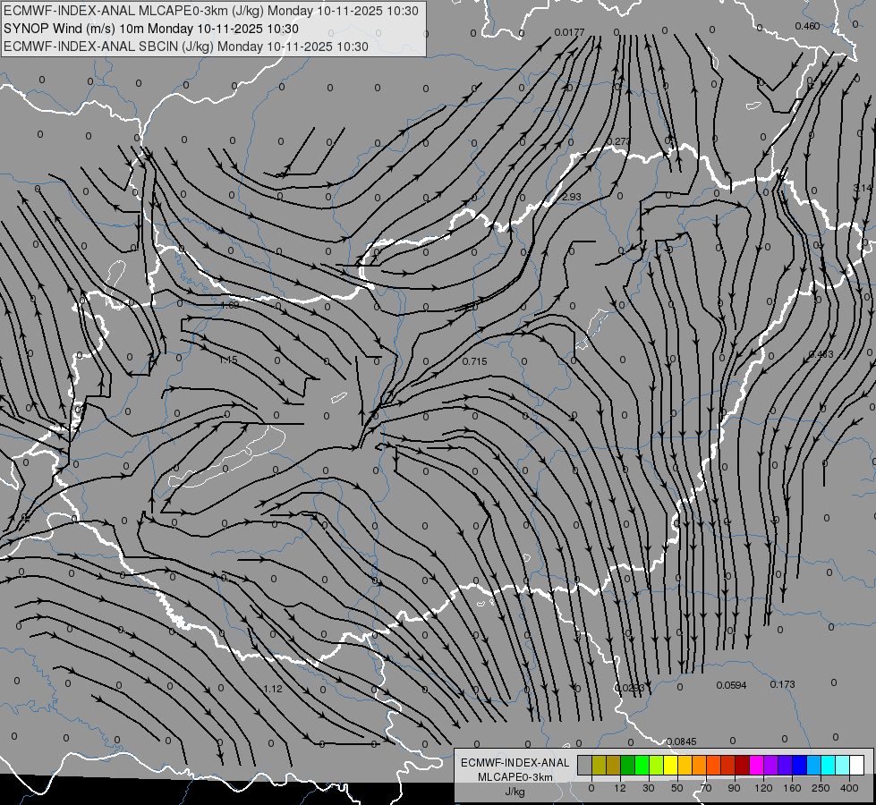
Task: Click the legend's MLCAPE0-3km label
Action: click(515, 777)
